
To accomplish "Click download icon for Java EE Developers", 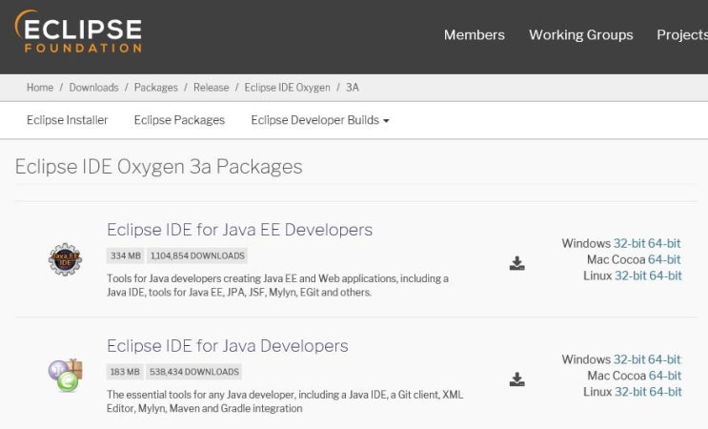I will pyautogui.click(x=516, y=263).
